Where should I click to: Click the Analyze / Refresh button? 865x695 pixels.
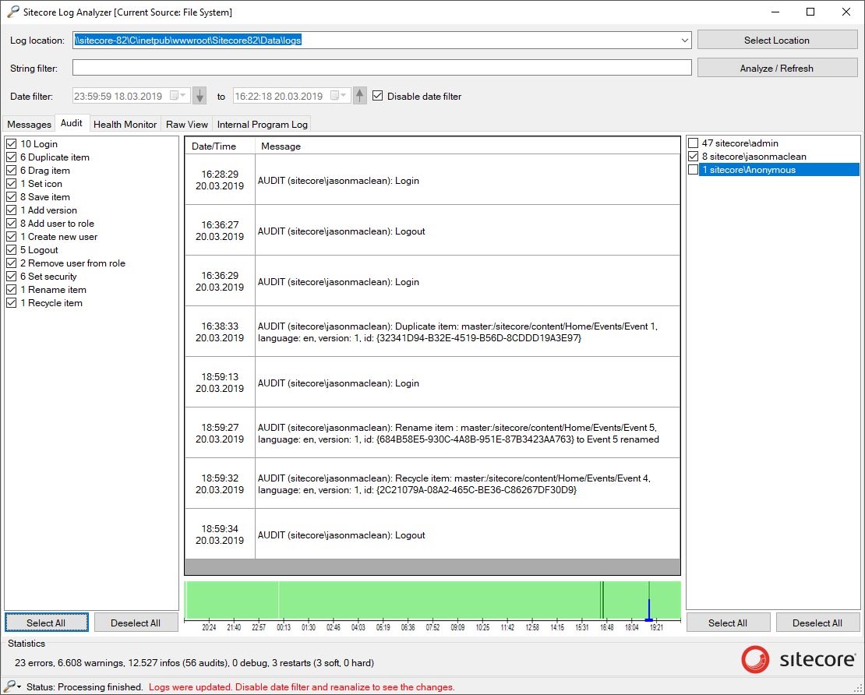click(x=777, y=69)
